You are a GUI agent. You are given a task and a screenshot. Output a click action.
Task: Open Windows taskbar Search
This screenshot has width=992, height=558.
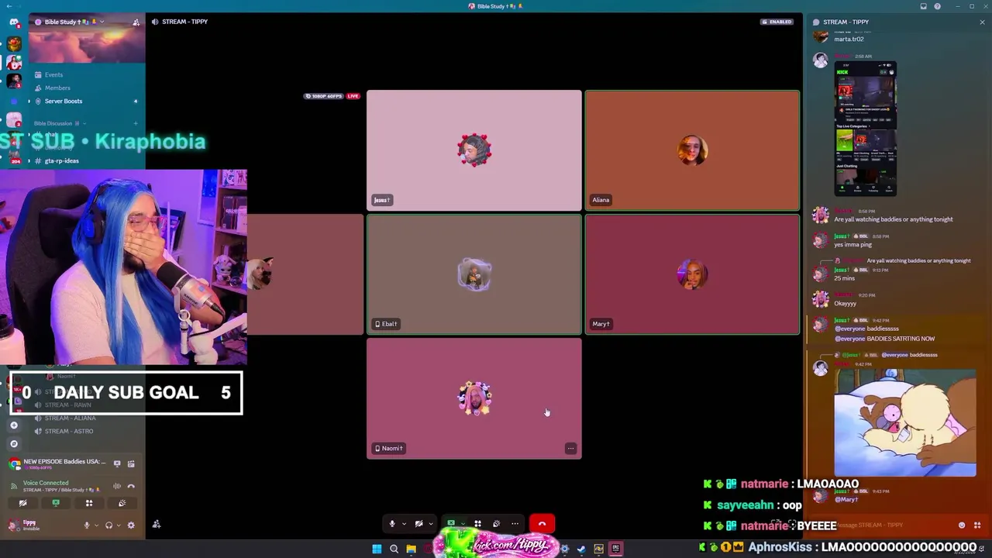pyautogui.click(x=394, y=549)
